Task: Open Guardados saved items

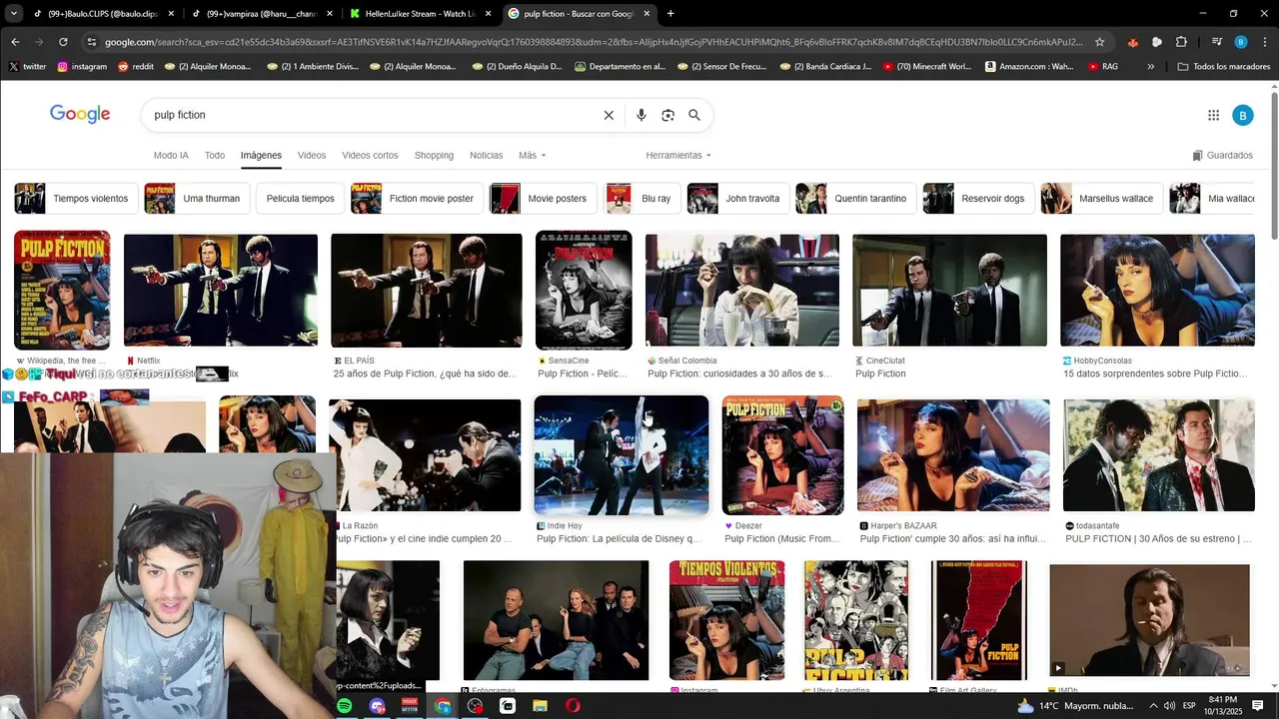Action: [x=1222, y=156]
